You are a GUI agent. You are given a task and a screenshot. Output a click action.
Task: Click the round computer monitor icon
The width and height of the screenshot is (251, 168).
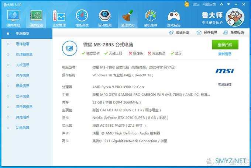(69, 48)
